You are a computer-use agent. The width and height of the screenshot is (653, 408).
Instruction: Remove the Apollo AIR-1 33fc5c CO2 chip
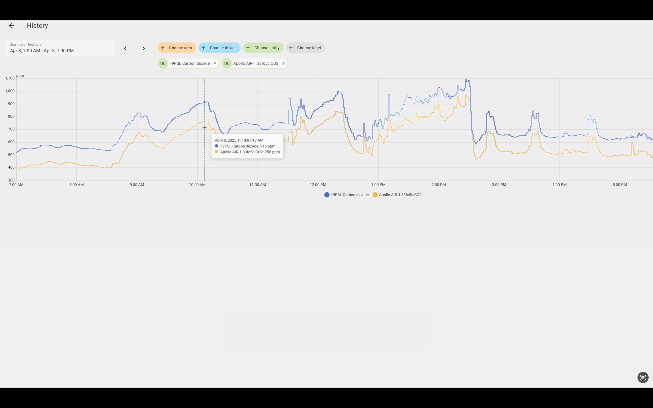tap(283, 63)
